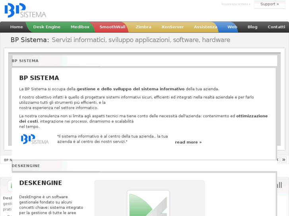
Task: Go to the Blog page
Action: [252, 27]
